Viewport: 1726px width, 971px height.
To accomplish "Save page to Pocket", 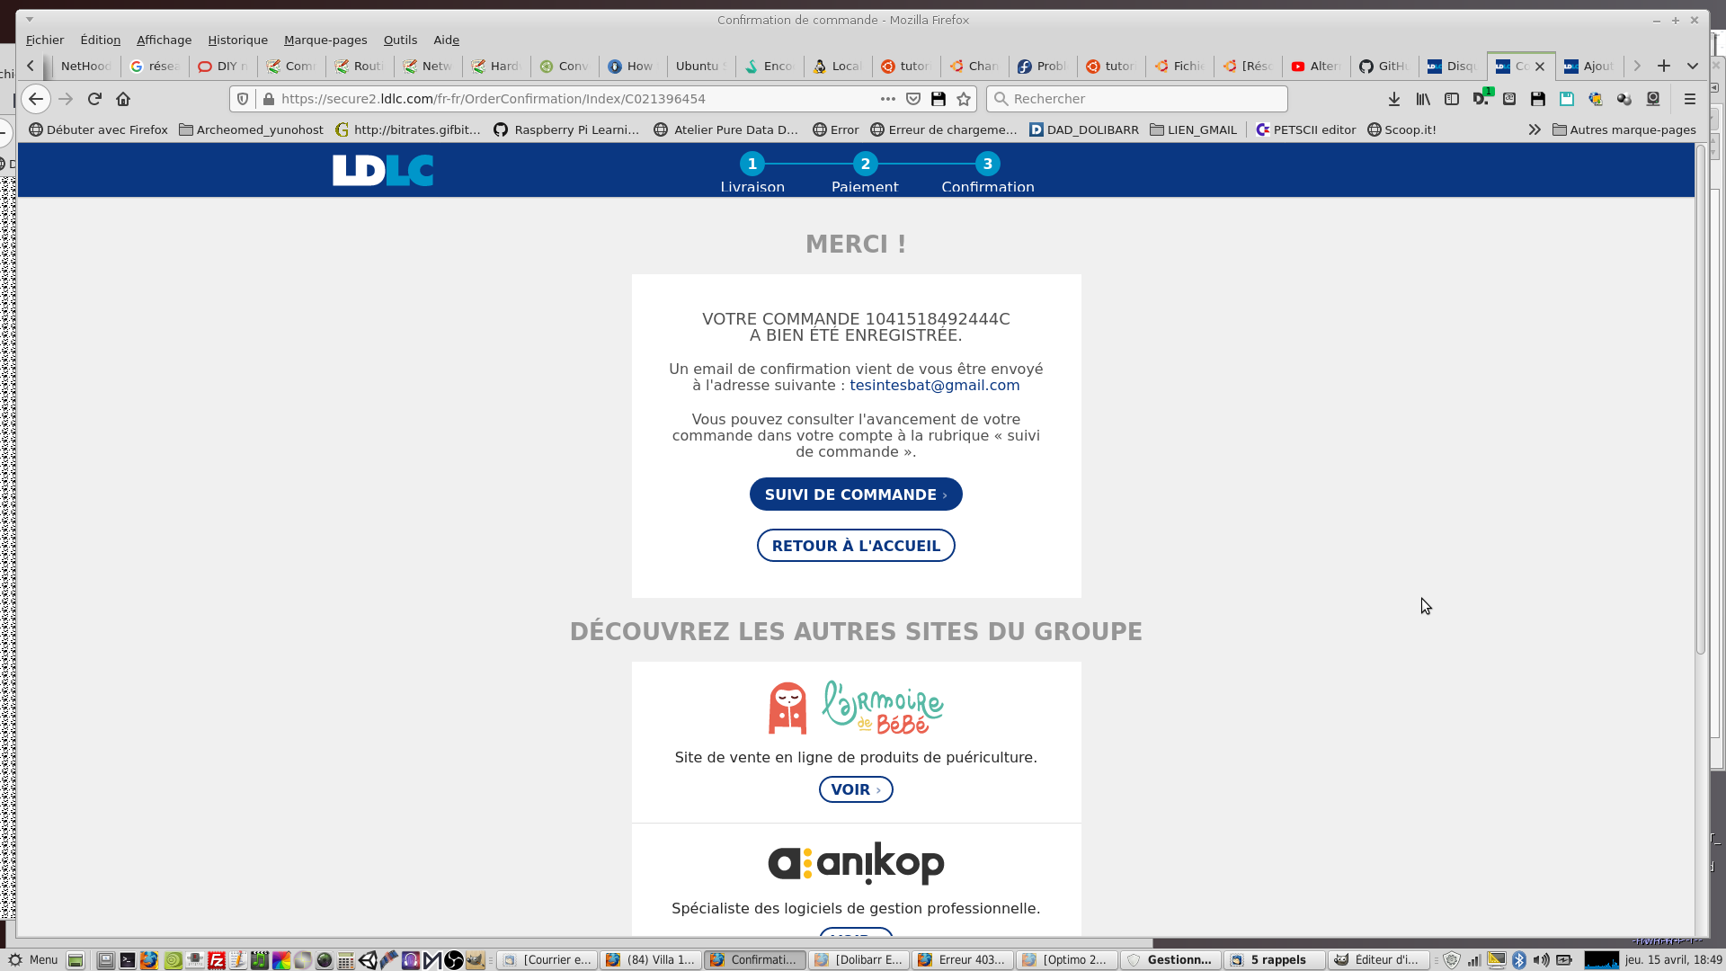I will click(913, 99).
